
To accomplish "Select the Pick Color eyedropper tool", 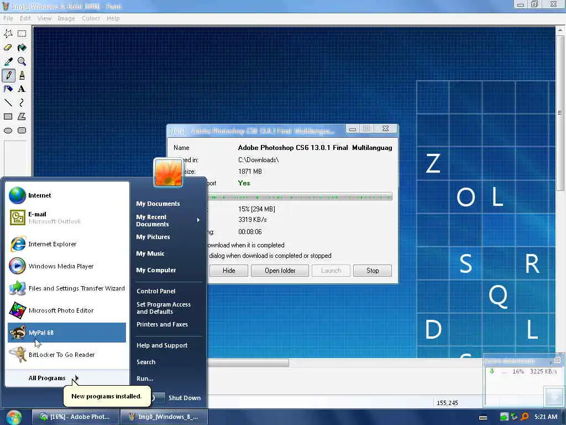I will point(8,61).
